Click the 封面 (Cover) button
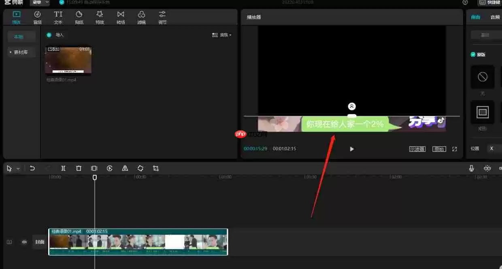The height and width of the screenshot is (269, 502). coord(39,242)
